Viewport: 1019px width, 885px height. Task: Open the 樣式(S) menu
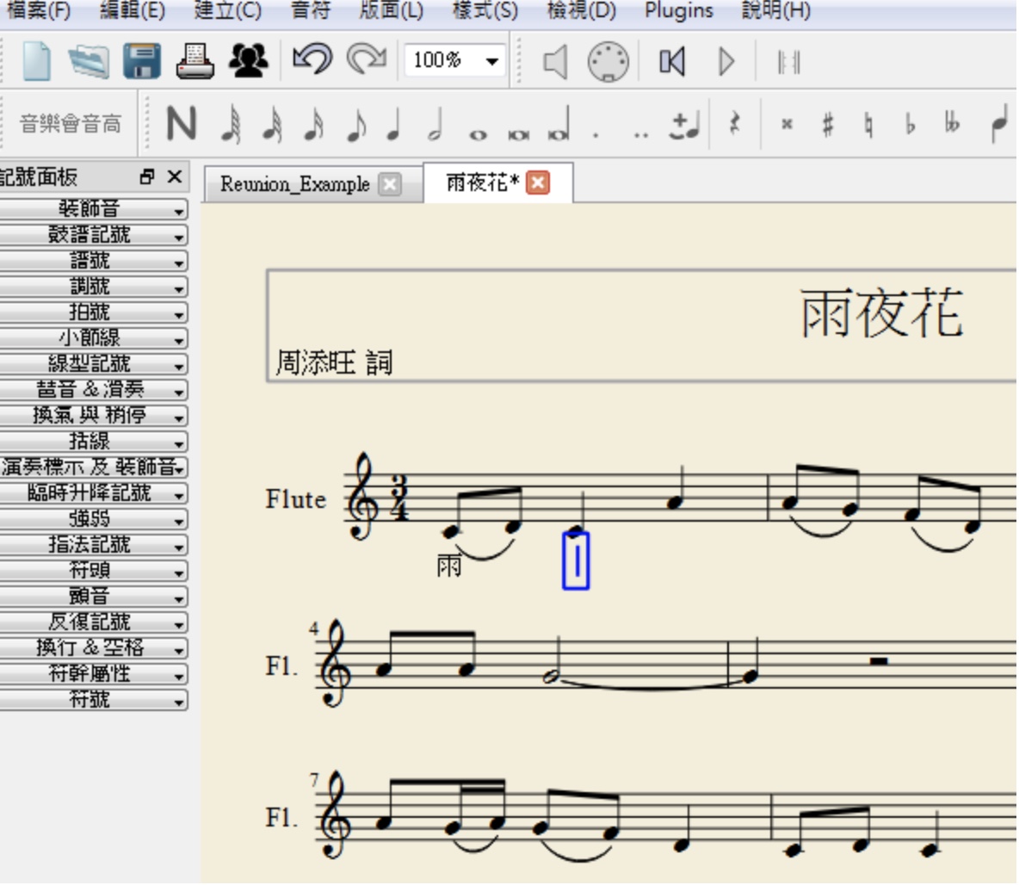point(485,10)
